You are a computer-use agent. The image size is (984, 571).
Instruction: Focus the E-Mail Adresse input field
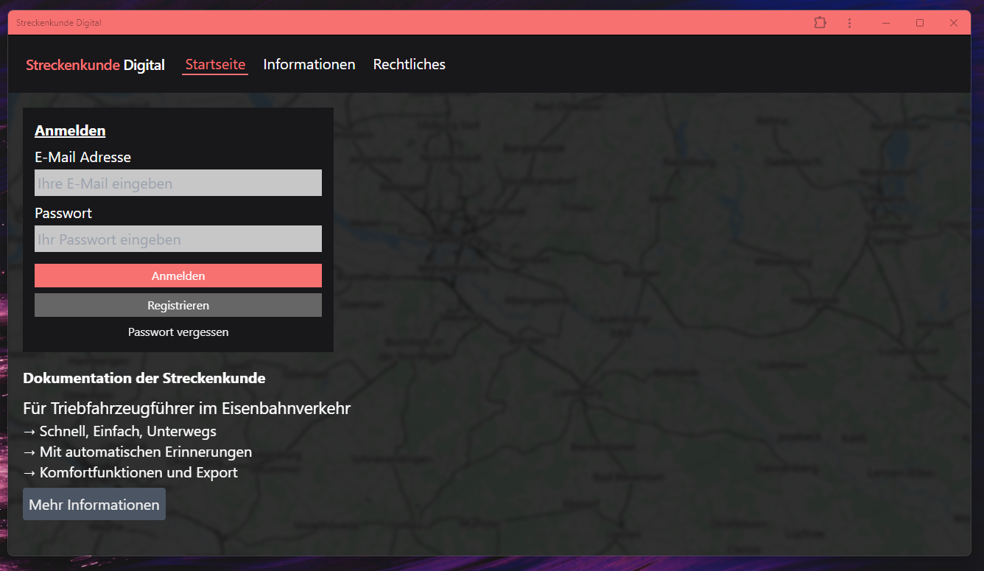178,183
